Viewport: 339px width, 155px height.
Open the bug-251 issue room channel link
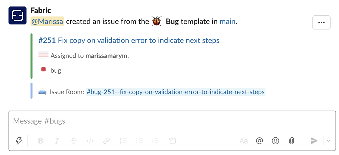(175, 92)
